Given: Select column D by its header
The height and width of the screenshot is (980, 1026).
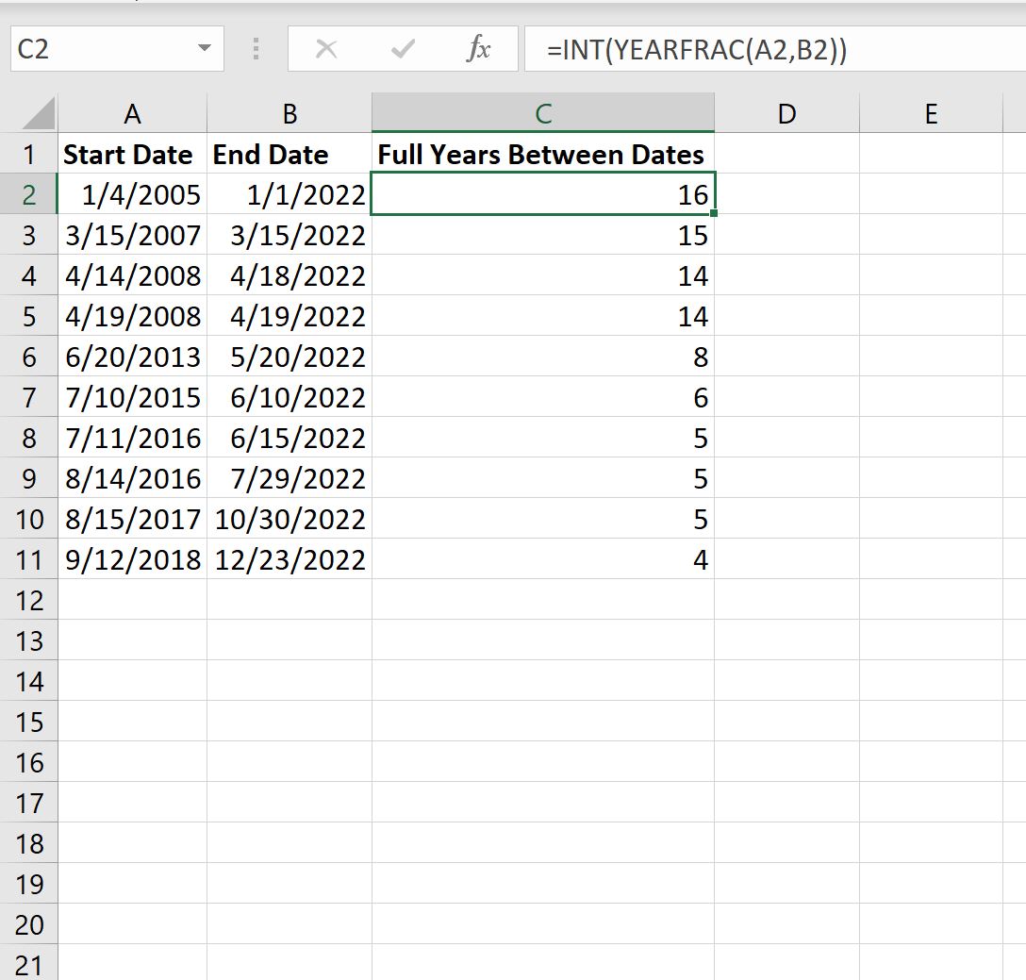Looking at the screenshot, I should 786,112.
